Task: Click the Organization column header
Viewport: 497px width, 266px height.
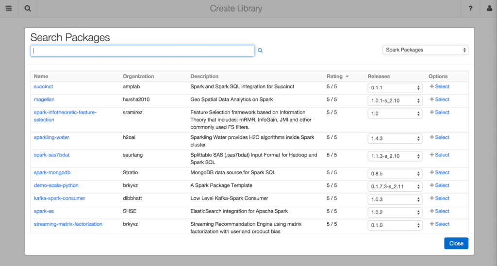Action: pyautogui.click(x=138, y=76)
